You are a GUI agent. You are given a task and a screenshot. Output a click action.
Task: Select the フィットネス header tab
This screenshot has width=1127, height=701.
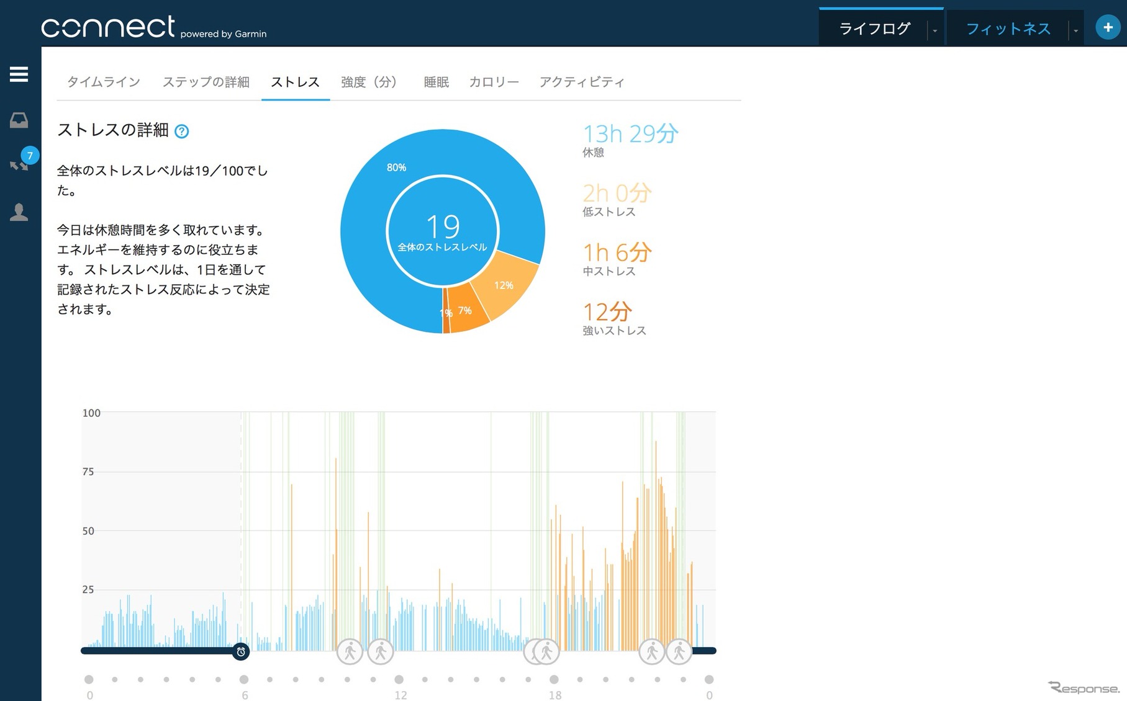pos(1008,29)
